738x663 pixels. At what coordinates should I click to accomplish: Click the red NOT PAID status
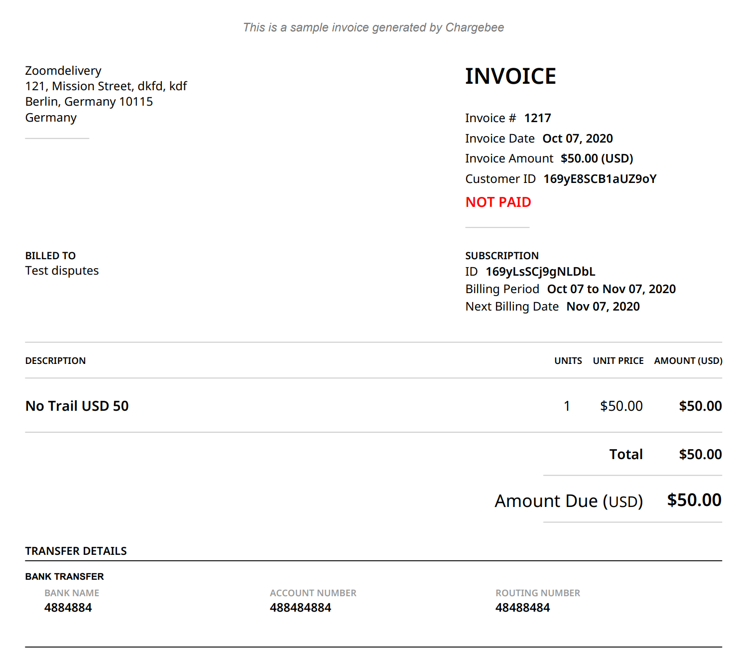click(498, 202)
